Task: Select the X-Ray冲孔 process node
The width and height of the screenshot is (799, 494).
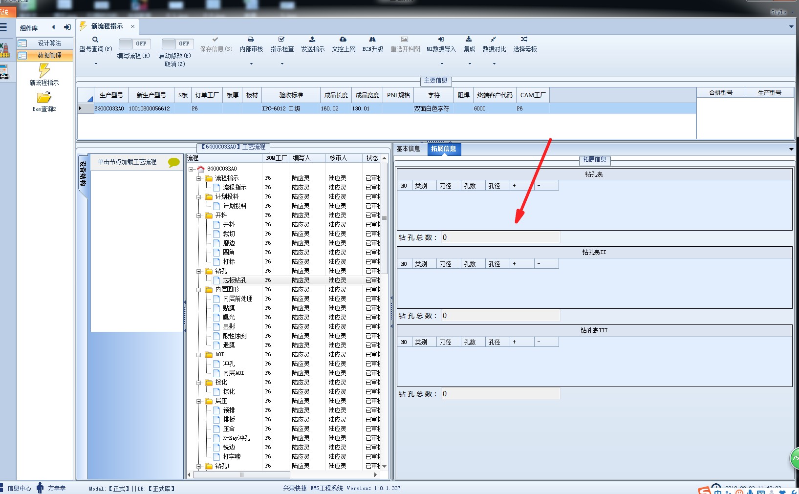Action: (x=236, y=438)
